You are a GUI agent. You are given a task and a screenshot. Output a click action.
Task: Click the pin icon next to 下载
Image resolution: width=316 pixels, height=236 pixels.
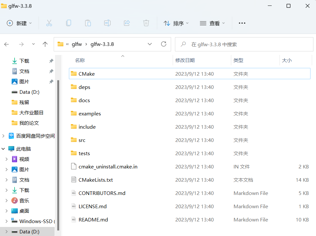51,61
